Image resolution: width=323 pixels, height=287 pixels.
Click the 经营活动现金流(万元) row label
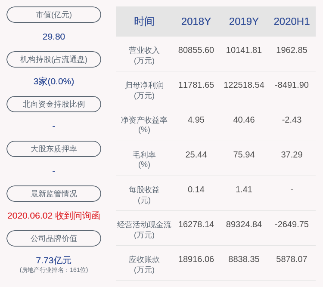coord(144,230)
